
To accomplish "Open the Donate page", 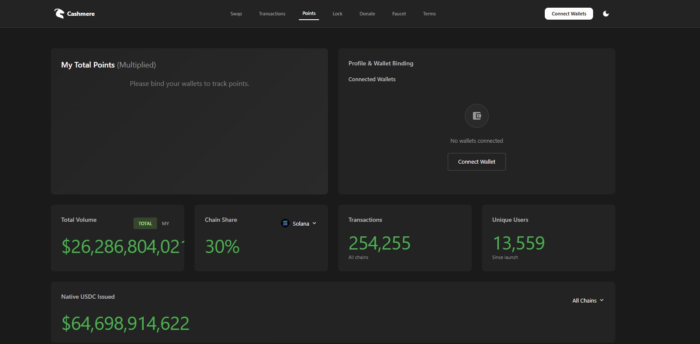I will click(x=367, y=14).
